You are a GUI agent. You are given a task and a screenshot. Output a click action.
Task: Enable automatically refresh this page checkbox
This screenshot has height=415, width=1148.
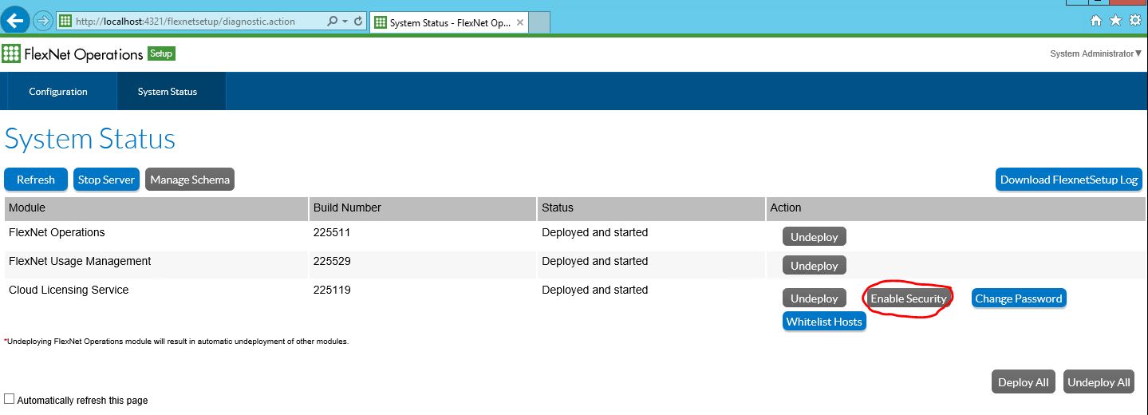(10, 399)
